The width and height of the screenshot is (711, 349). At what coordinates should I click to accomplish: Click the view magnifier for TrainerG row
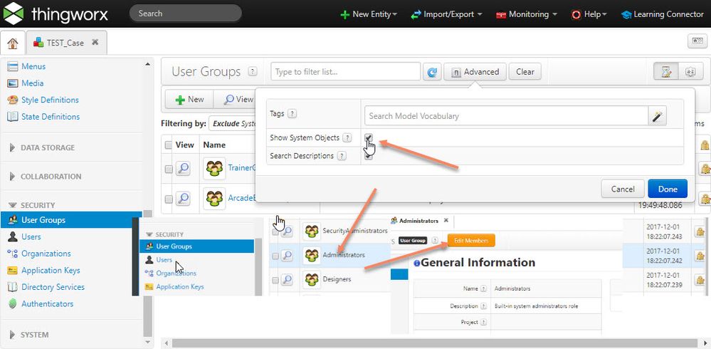183,168
